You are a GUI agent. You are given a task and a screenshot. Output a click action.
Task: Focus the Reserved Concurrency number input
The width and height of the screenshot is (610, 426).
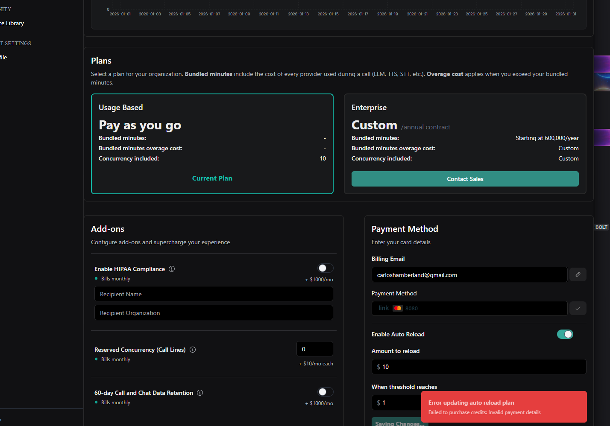314,349
